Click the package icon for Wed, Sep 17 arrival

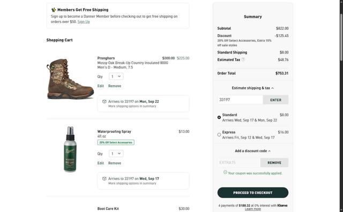(105, 179)
